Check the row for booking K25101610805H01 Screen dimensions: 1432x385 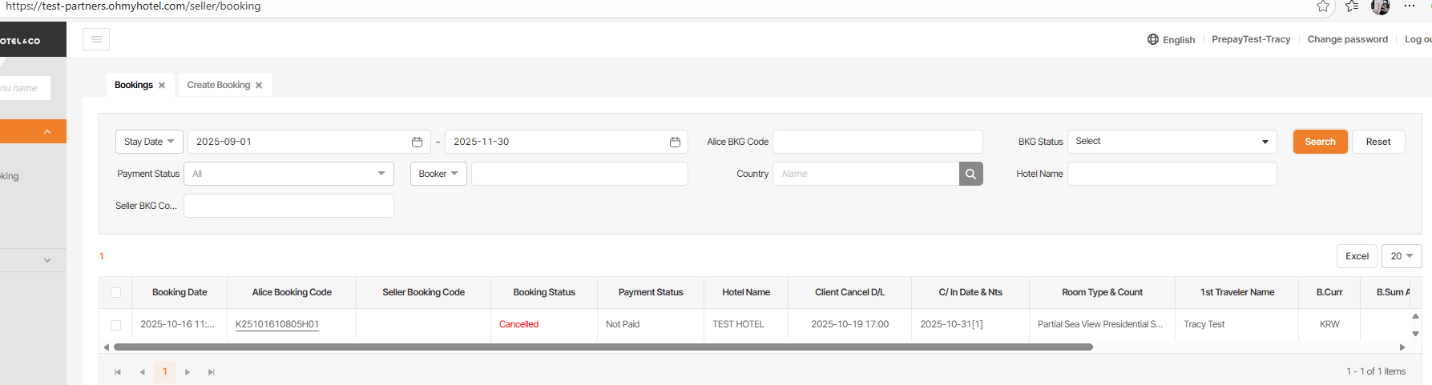pos(115,325)
